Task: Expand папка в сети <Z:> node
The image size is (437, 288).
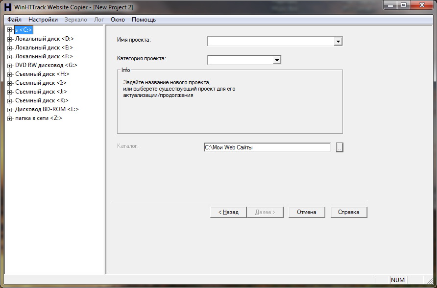Action: tap(9, 119)
